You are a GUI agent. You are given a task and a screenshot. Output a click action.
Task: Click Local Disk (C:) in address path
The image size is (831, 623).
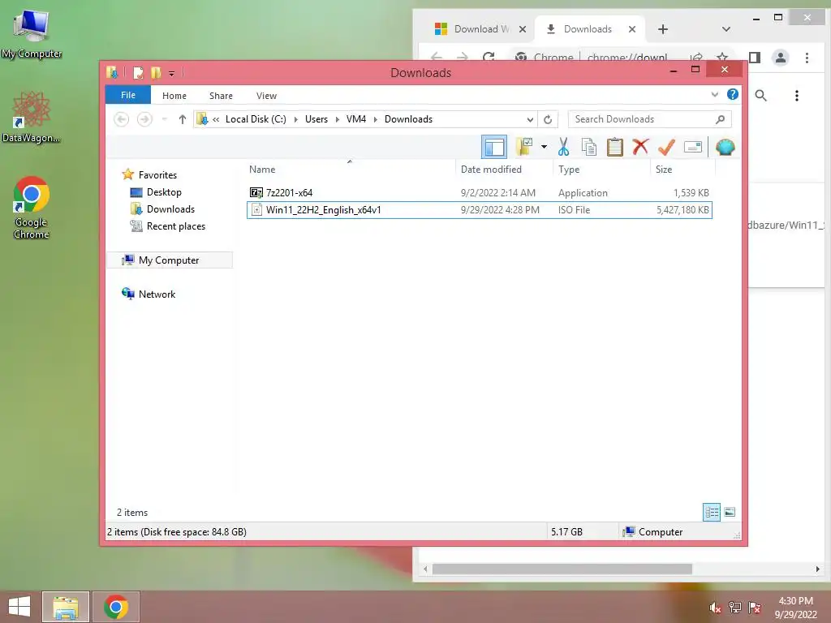tap(256, 119)
